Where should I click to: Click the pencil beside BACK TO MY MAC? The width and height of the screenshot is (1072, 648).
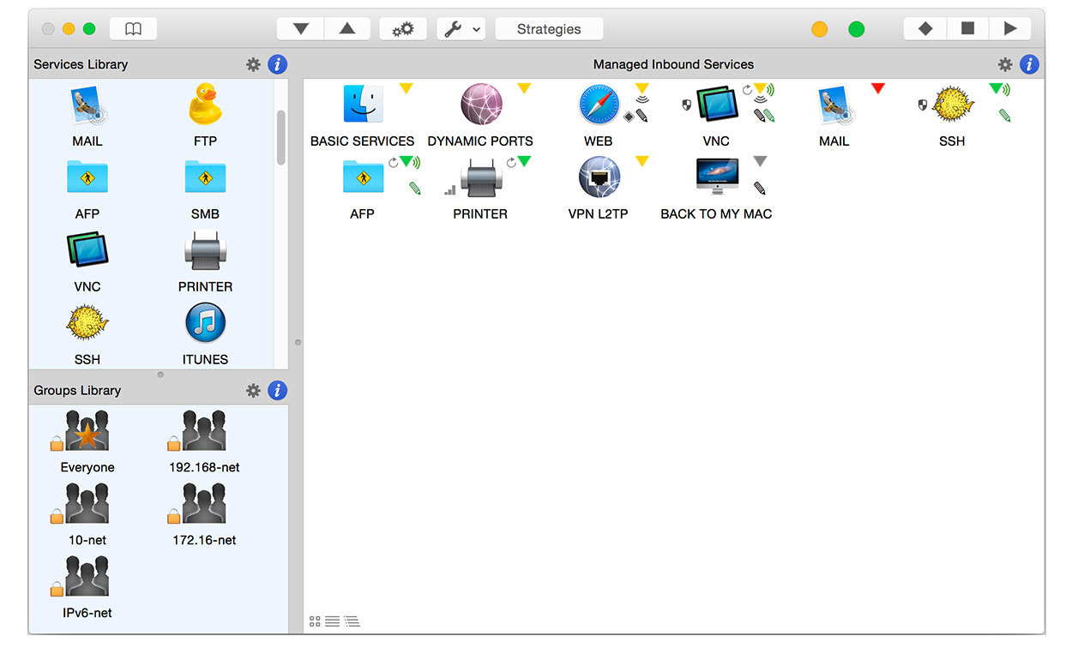point(760,188)
